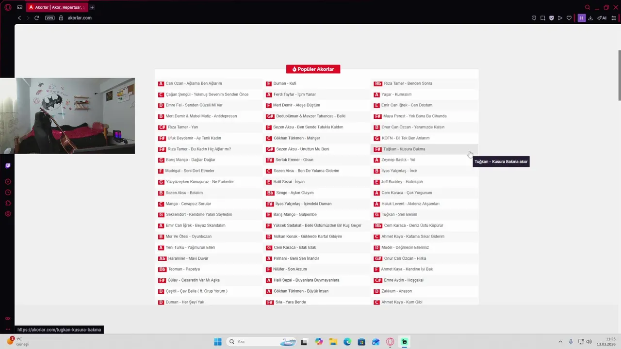Expand the system tray hidden icons chevron
Screen dimensions: 621x349
(560, 342)
